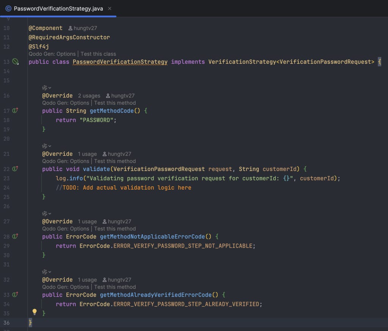Image resolution: width=388 pixels, height=331 pixels.
Task: Close the PasswordVerificationStrategy.java tab
Action: coord(110,9)
